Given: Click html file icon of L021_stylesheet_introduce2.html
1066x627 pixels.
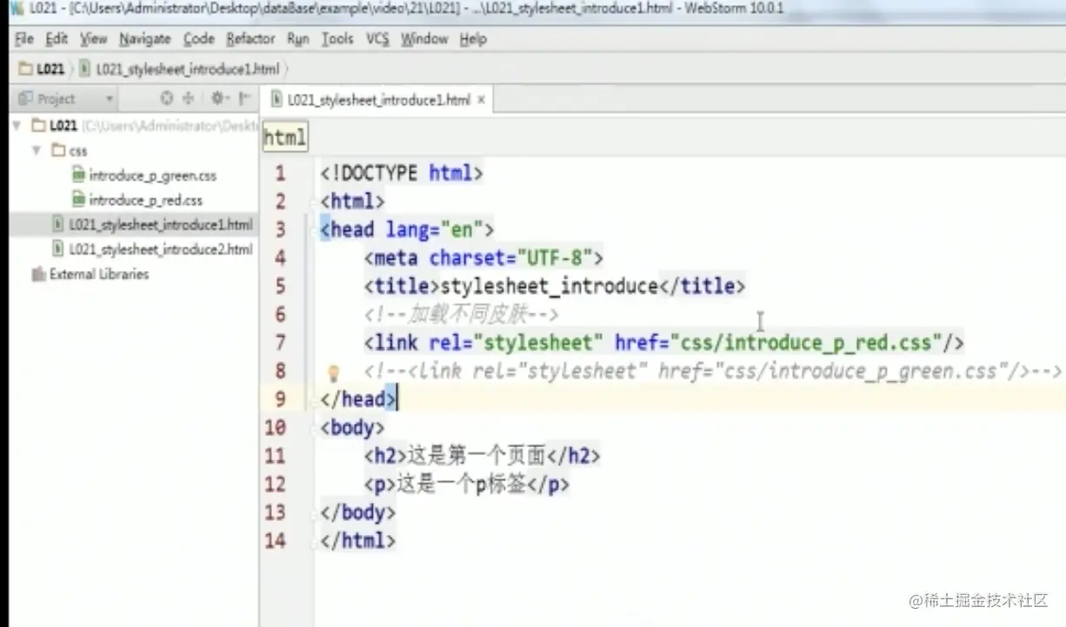Looking at the screenshot, I should point(59,249).
